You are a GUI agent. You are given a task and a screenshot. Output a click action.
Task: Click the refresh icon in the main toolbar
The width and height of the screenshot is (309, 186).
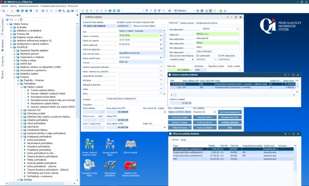[x=43, y=11]
